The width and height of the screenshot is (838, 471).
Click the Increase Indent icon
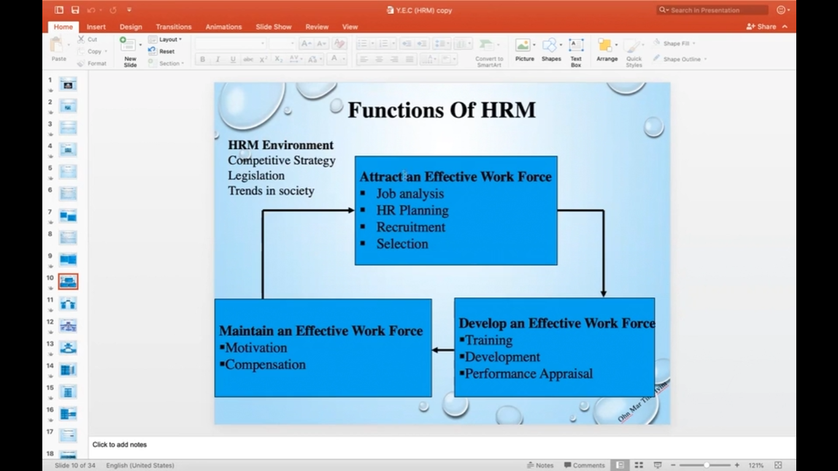pos(421,44)
